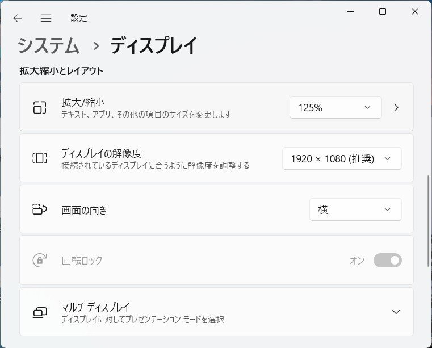The image size is (432, 348).
Task: Click the プレゼンテーション モード description text
Action: [x=142, y=320]
